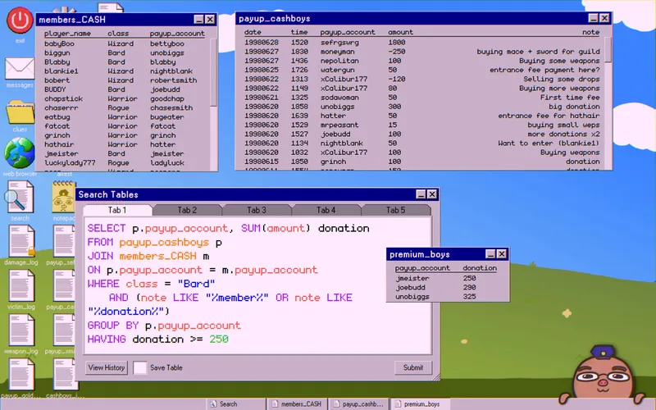
Task: Click the note column header in payup_cashboys
Action: coord(590,32)
